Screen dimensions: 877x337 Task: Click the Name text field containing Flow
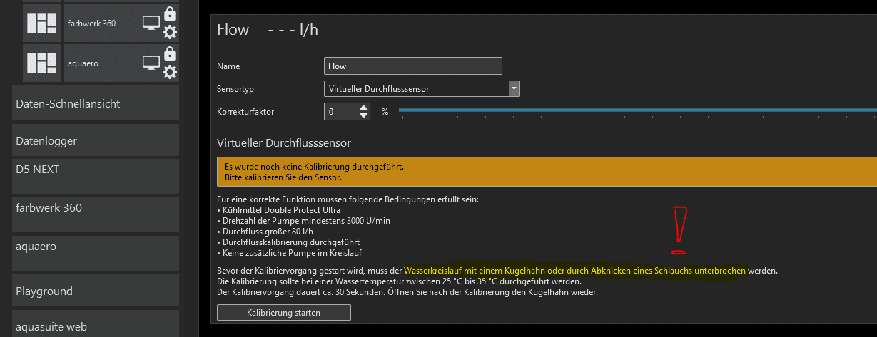coord(412,66)
